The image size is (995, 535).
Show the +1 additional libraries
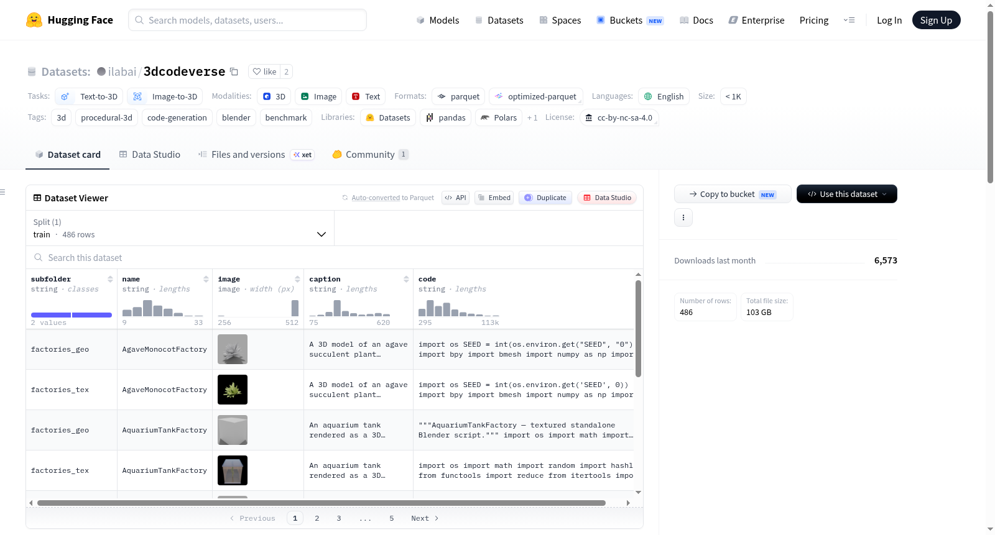point(532,117)
